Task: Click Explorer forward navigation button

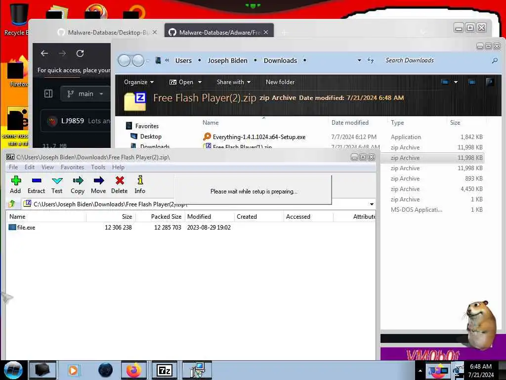Action: click(138, 60)
